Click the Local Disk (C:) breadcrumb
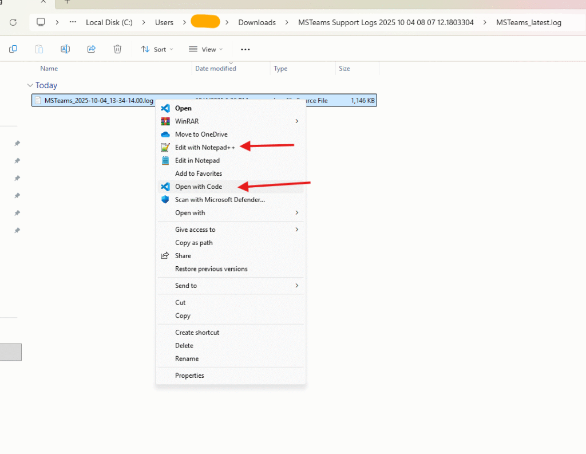 [109, 22]
